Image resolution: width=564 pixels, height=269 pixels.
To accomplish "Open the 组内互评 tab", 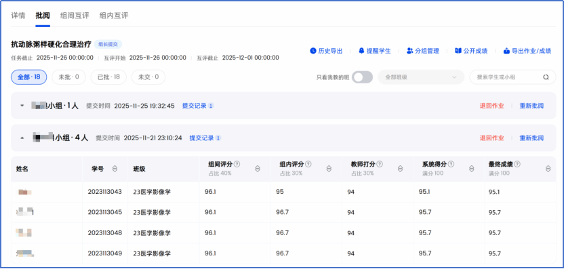I will [x=114, y=16].
